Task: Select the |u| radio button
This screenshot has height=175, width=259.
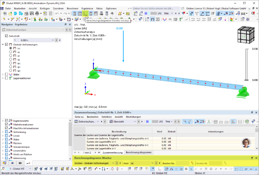Action: (11, 48)
